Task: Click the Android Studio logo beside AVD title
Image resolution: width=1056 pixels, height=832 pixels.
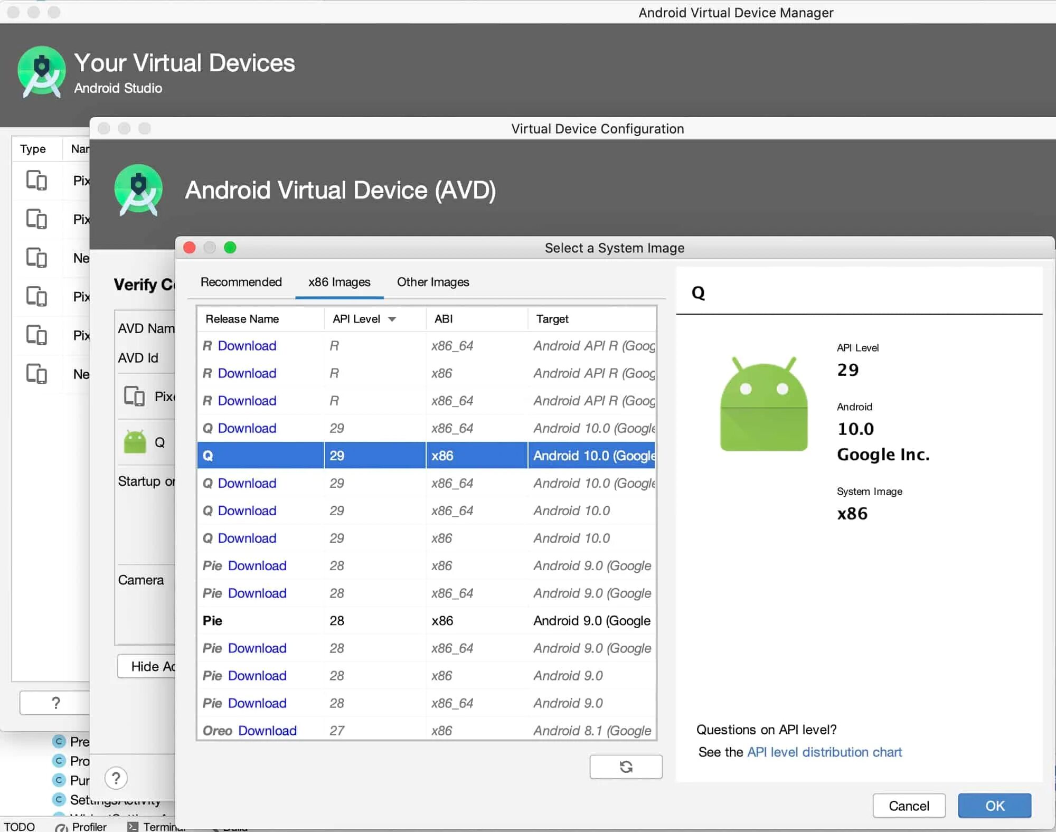Action: pos(138,190)
